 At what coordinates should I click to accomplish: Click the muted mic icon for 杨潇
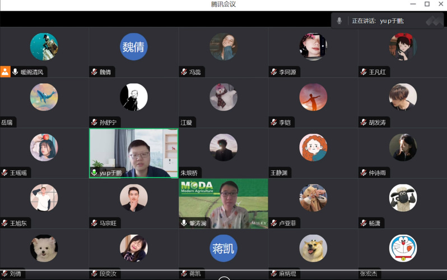pyautogui.click(x=364, y=223)
